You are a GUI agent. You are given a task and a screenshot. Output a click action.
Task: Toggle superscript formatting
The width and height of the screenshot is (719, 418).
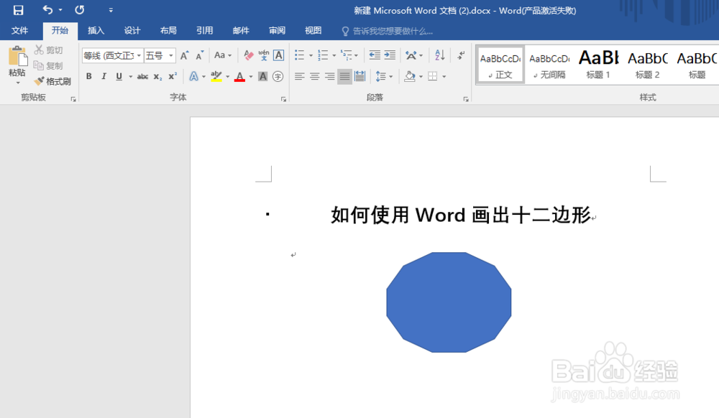[173, 76]
